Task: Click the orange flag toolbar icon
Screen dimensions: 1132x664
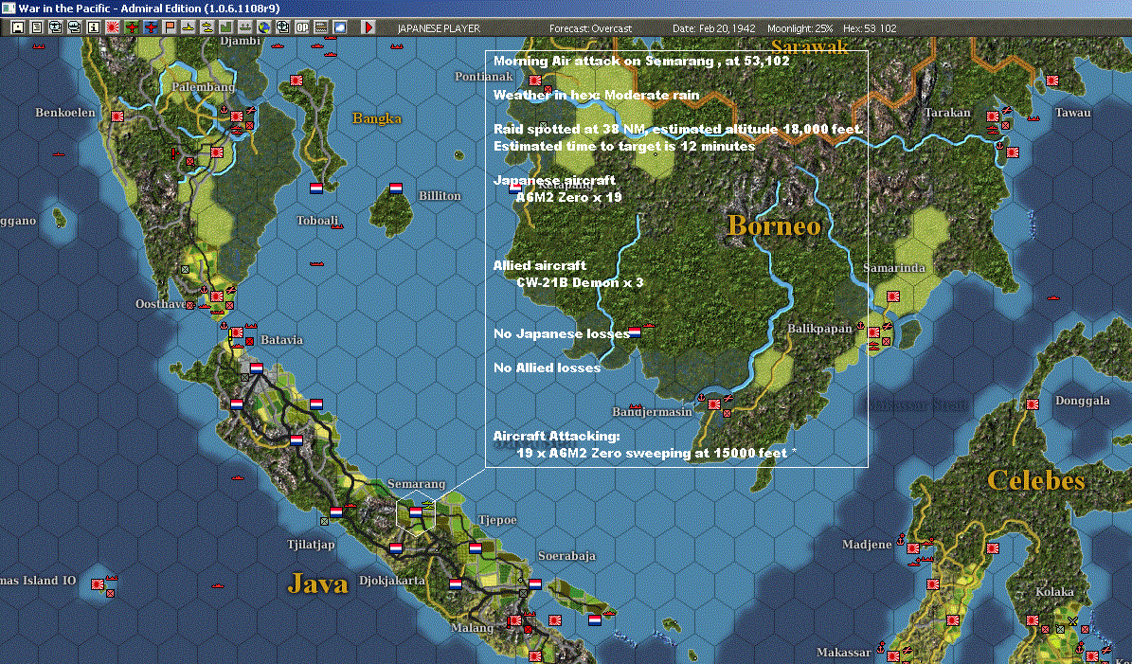Action: coord(169,27)
